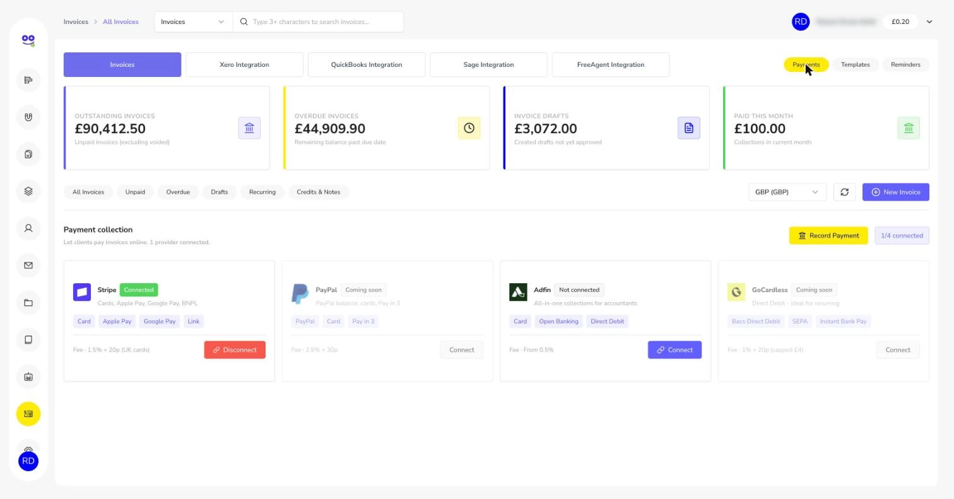
Task: Click the Adfin Not connected badge
Action: coord(579,290)
